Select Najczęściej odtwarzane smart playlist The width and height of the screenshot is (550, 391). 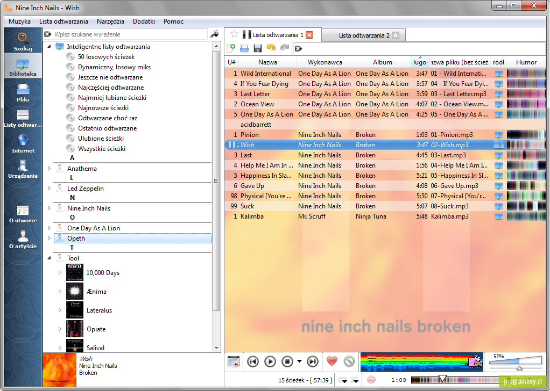pyautogui.click(x=111, y=88)
